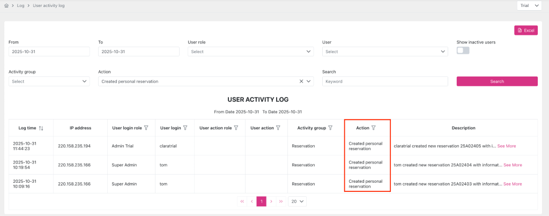Open the User login column filter
549x216 pixels.
pyautogui.click(x=185, y=128)
